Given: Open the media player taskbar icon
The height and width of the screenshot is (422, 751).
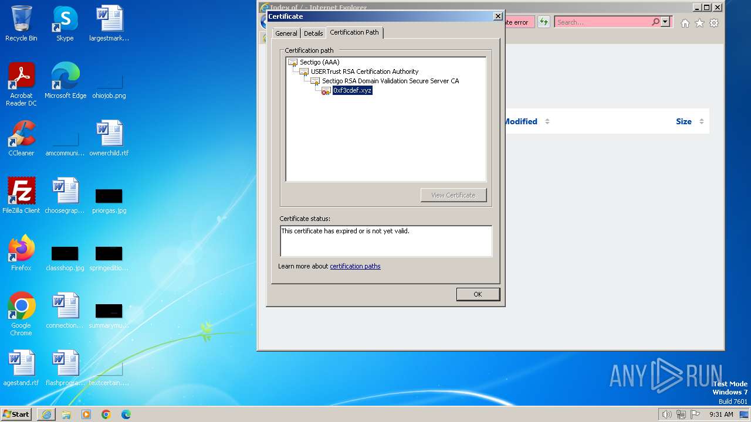Looking at the screenshot, I should point(86,414).
